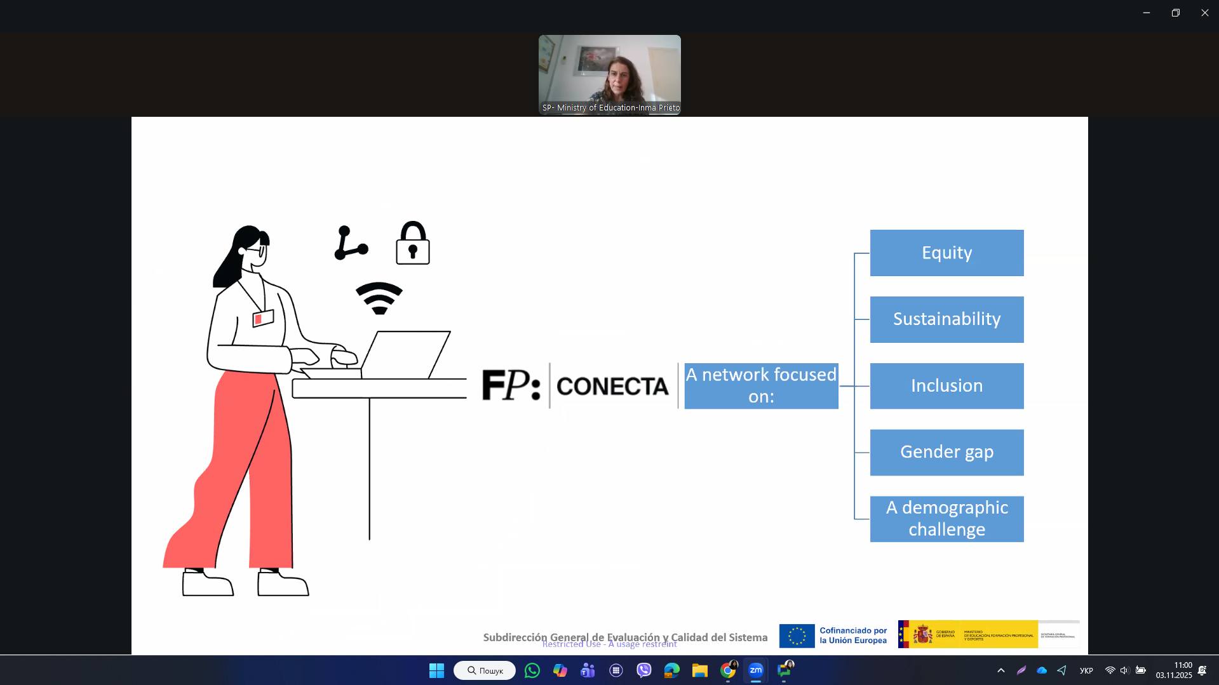This screenshot has width=1219, height=685.
Task: Open the Windows Start menu
Action: click(436, 670)
